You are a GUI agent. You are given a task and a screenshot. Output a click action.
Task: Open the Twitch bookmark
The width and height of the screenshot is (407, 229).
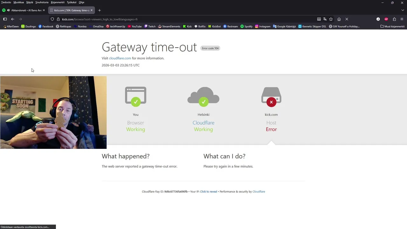(x=150, y=26)
